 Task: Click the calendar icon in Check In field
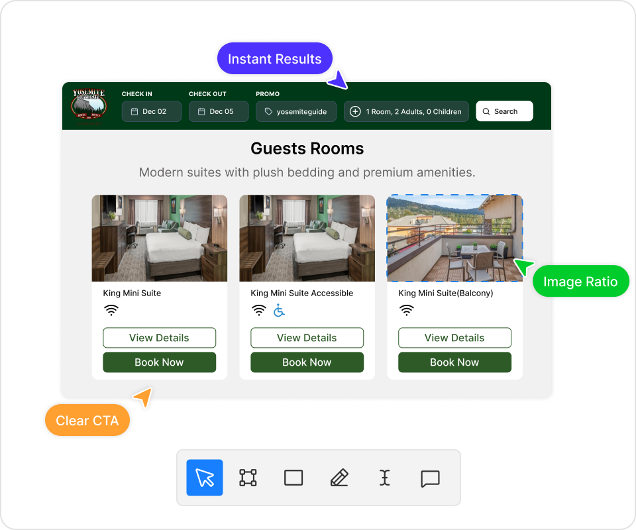[x=134, y=111]
